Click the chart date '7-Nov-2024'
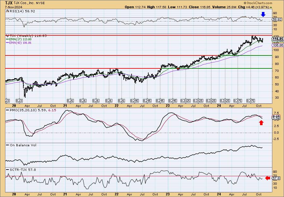This screenshot has width=284, height=197. pos(14,7)
